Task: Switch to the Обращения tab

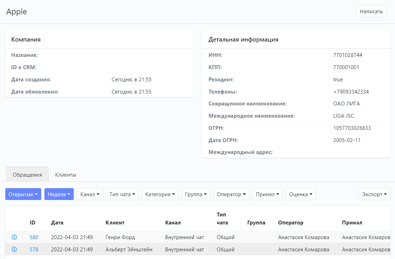Action: pyautogui.click(x=27, y=175)
